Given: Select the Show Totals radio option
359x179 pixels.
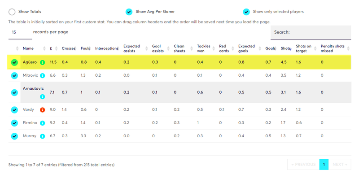Looking at the screenshot, I should 12,12.
